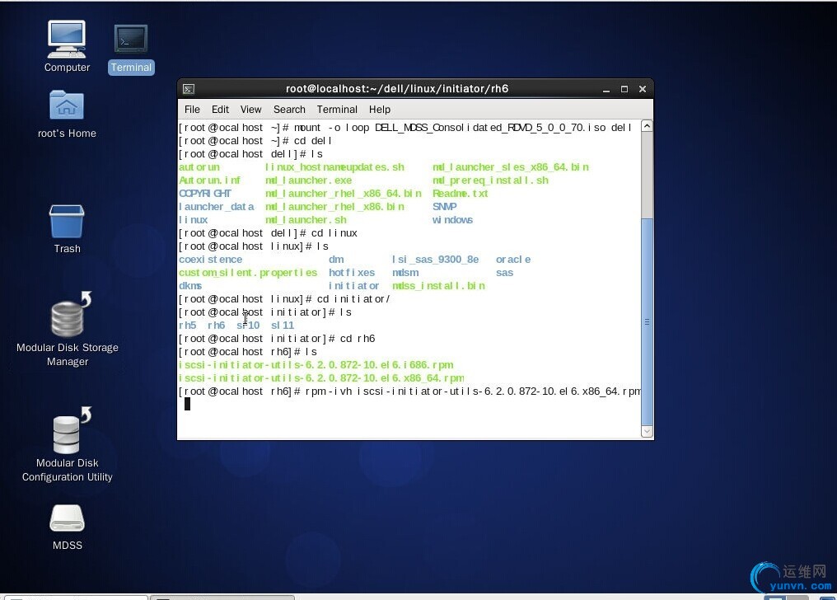Click 'sas' directory name
Screen dimensions: 837x600
[x=504, y=273]
